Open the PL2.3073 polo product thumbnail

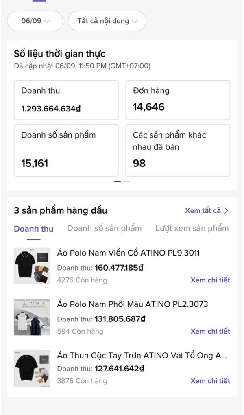point(32,317)
